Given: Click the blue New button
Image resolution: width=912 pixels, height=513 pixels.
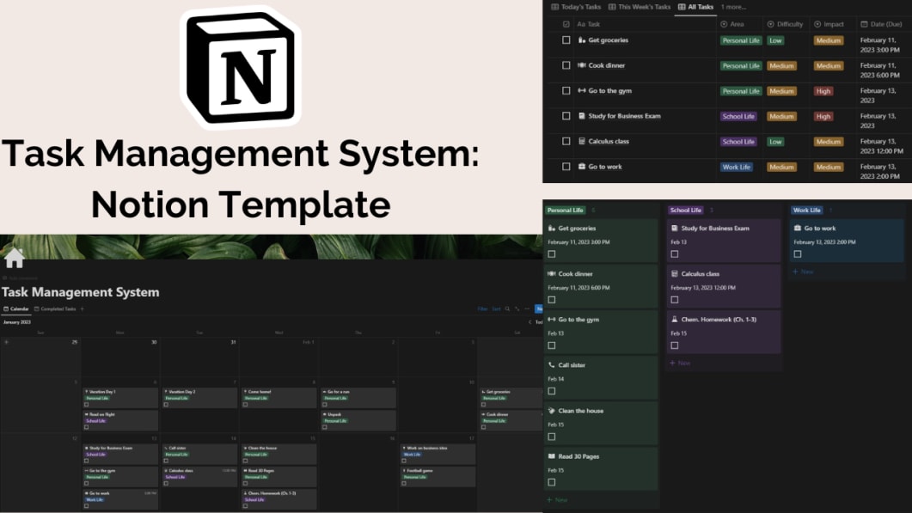Looking at the screenshot, I should tap(539, 308).
